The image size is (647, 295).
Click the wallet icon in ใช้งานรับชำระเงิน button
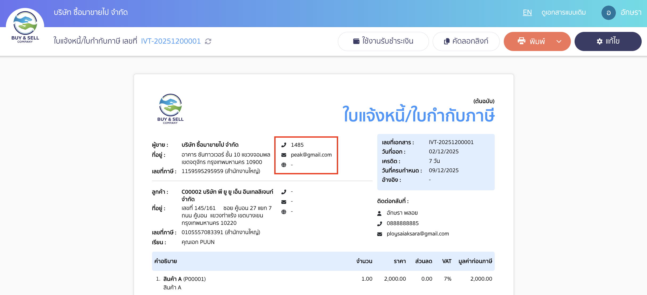coord(356,41)
